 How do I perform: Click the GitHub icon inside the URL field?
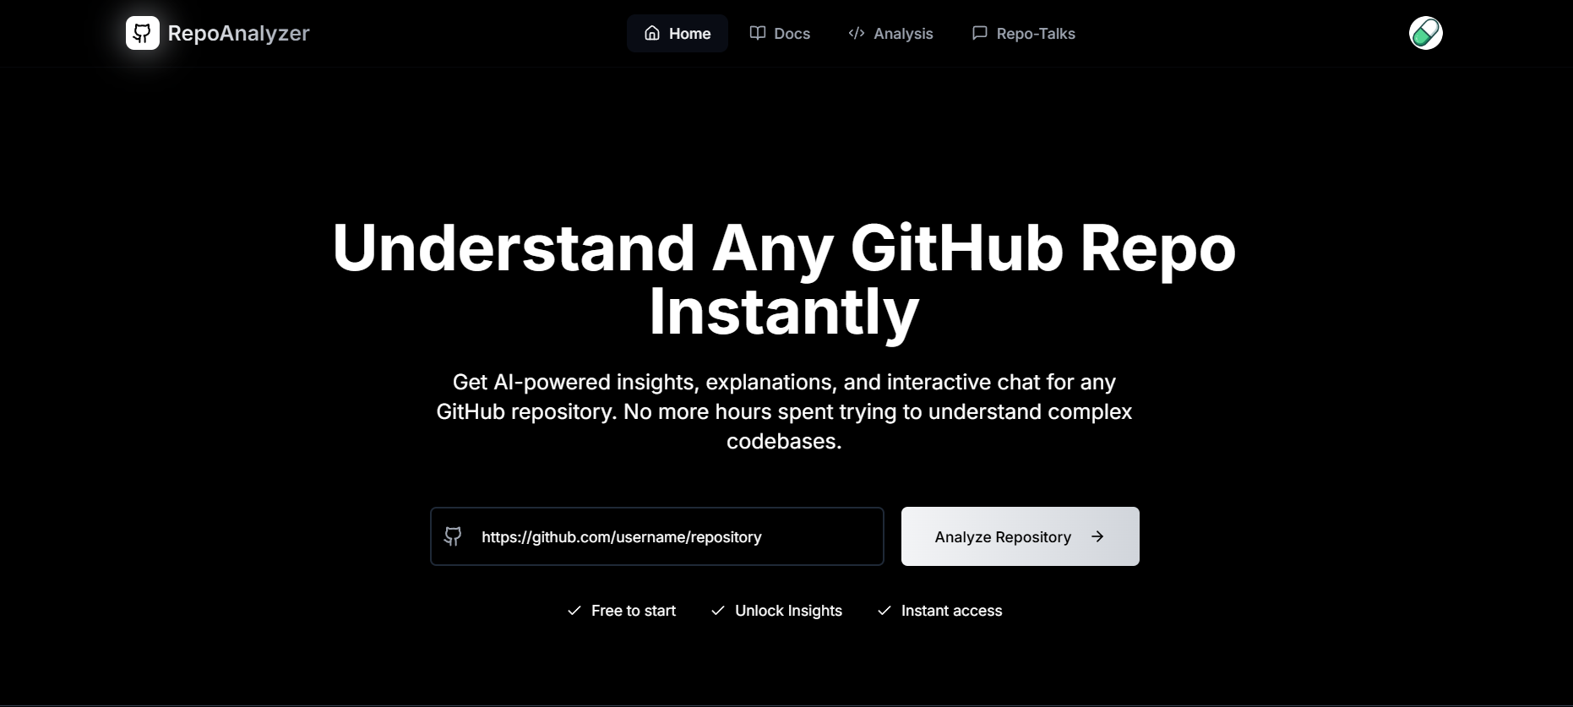454,536
